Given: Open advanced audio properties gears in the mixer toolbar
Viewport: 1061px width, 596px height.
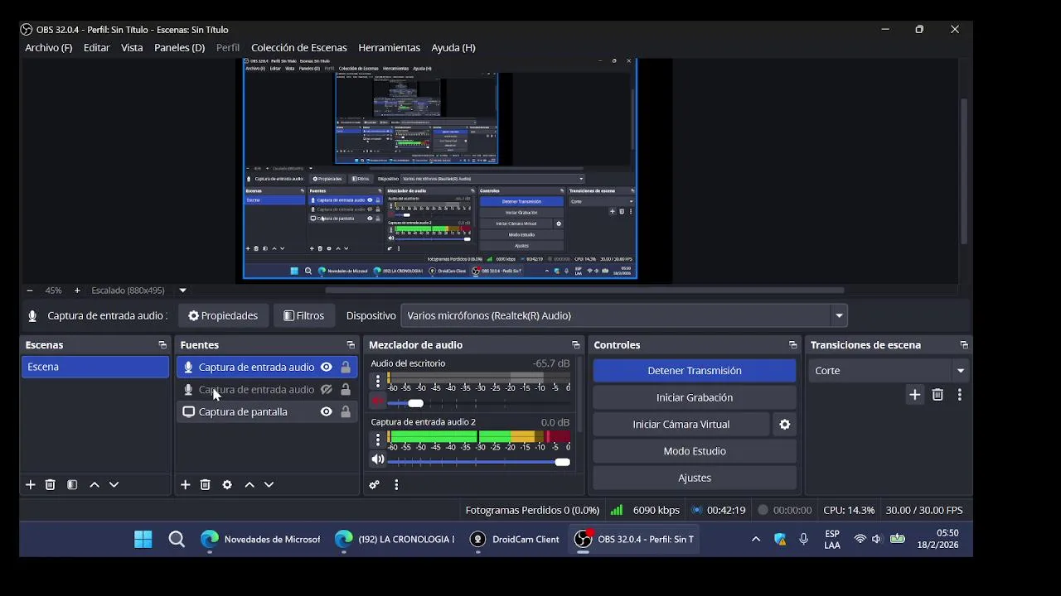Looking at the screenshot, I should (x=375, y=485).
